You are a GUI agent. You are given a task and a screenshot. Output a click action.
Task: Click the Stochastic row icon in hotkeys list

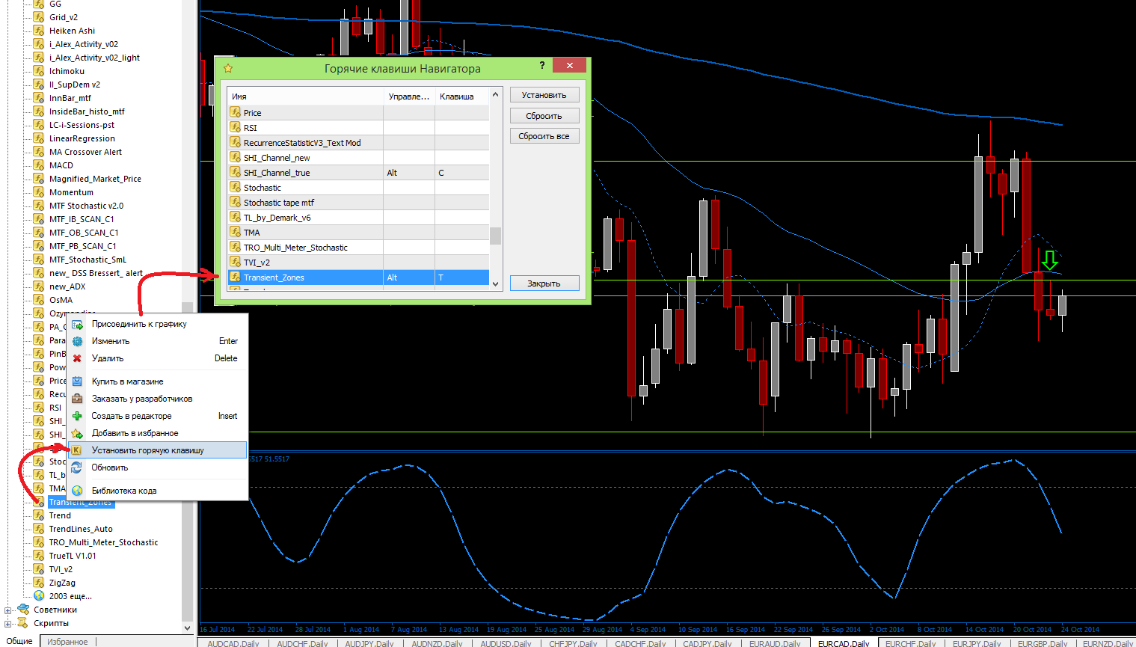point(236,188)
